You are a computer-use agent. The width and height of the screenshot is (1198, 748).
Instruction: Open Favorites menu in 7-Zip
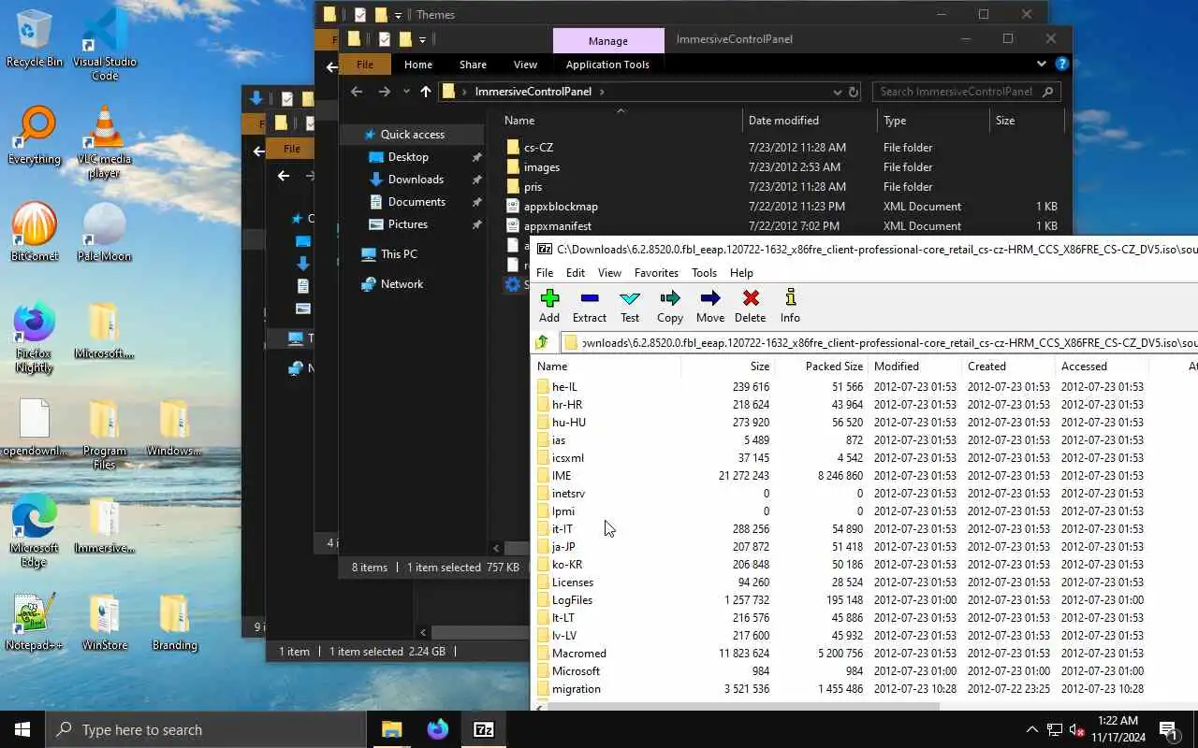pos(656,273)
